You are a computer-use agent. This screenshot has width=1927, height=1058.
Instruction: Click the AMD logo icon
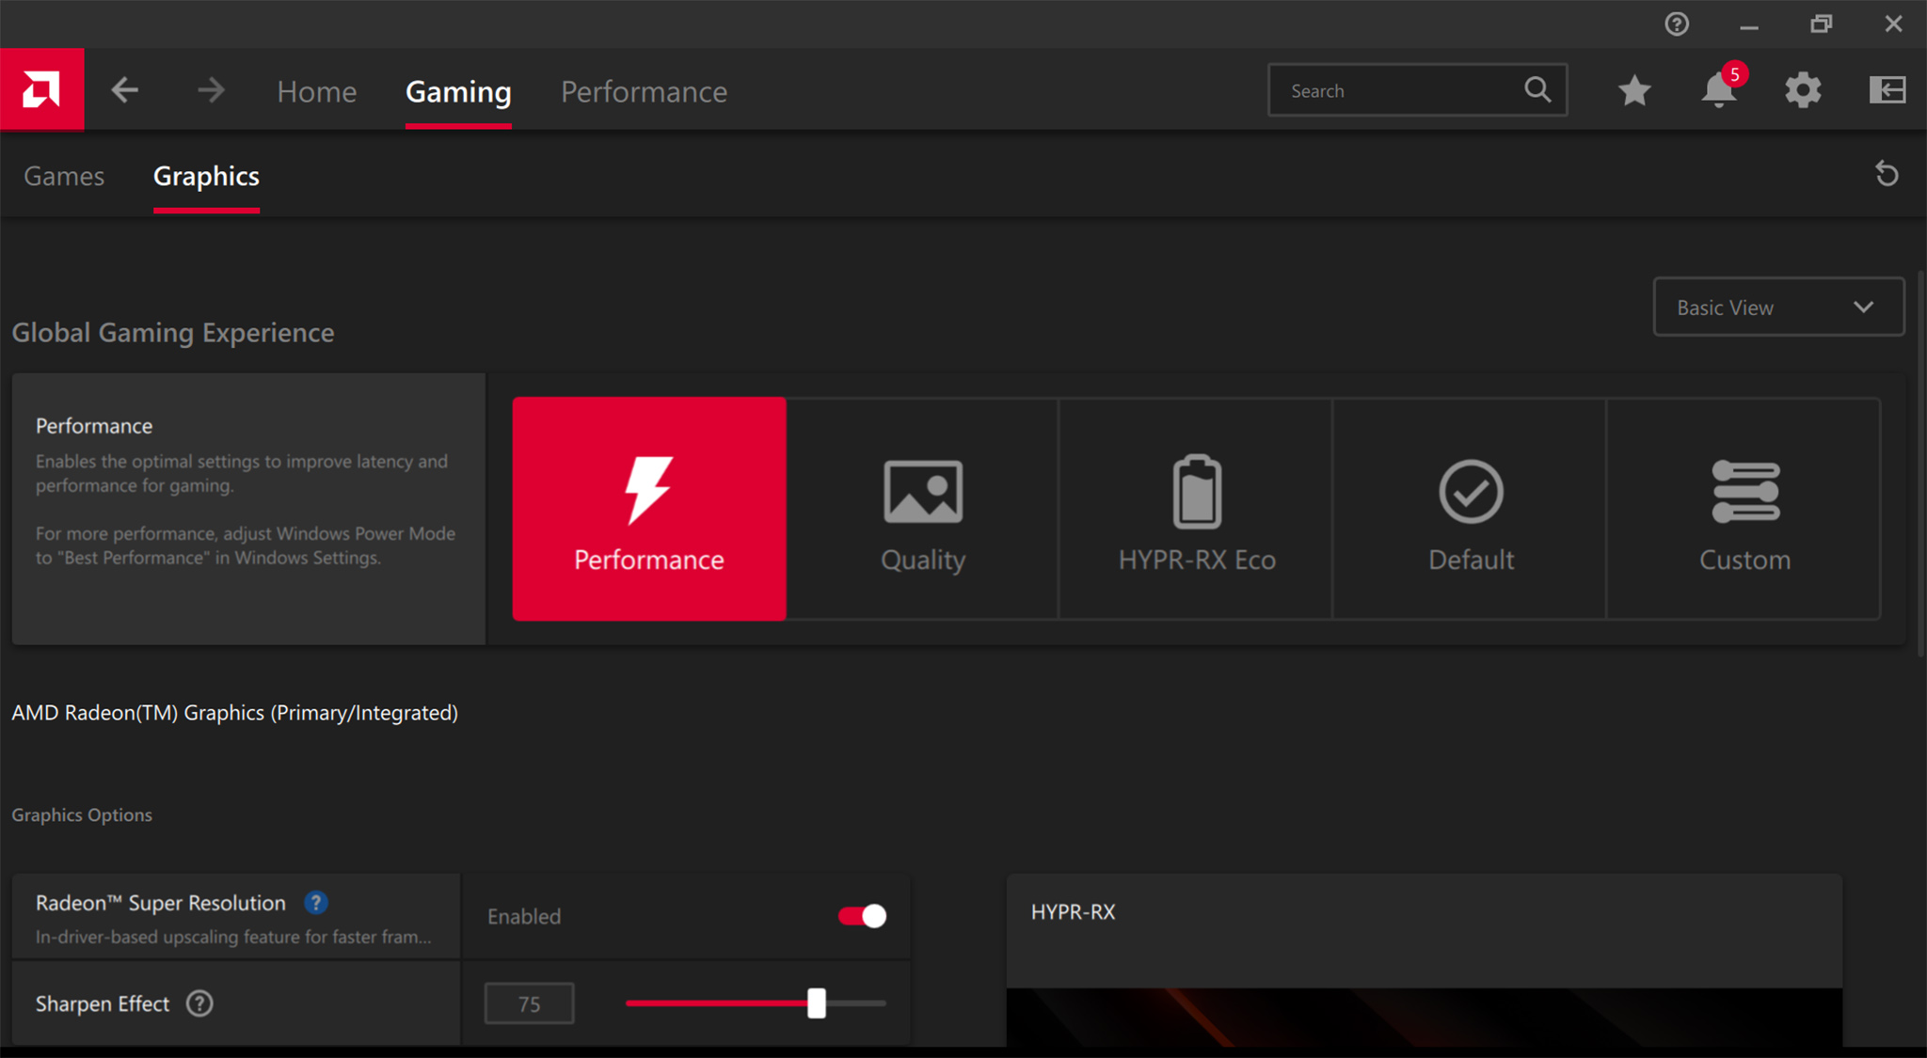tap(41, 90)
